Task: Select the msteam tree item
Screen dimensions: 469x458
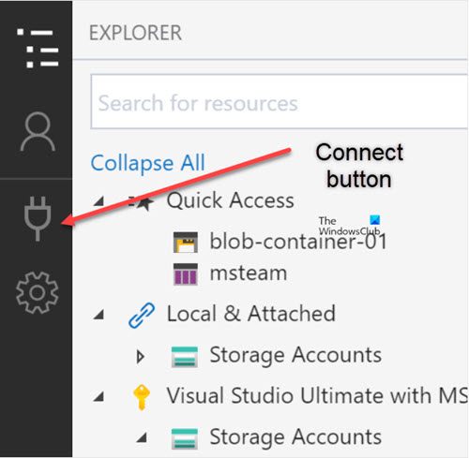Action: click(x=249, y=273)
